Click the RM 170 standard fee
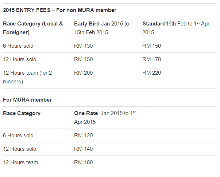This screenshot has height=177, width=220. click(151, 59)
